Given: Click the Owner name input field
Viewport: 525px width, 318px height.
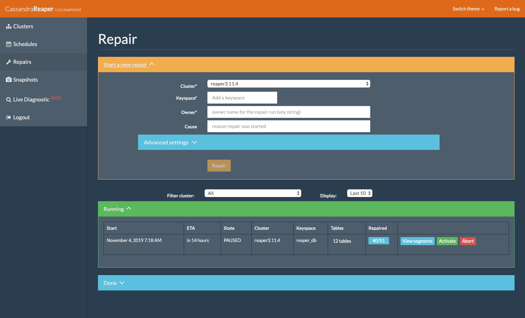Looking at the screenshot, I should (289, 112).
